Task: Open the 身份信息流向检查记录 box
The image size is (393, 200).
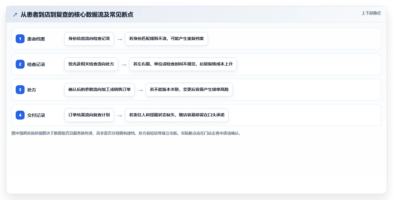Action: 89,39
